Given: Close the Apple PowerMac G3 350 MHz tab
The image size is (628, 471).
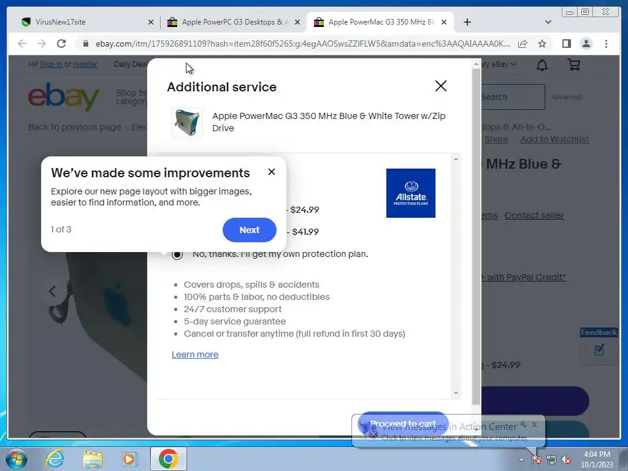Looking at the screenshot, I should pos(444,22).
